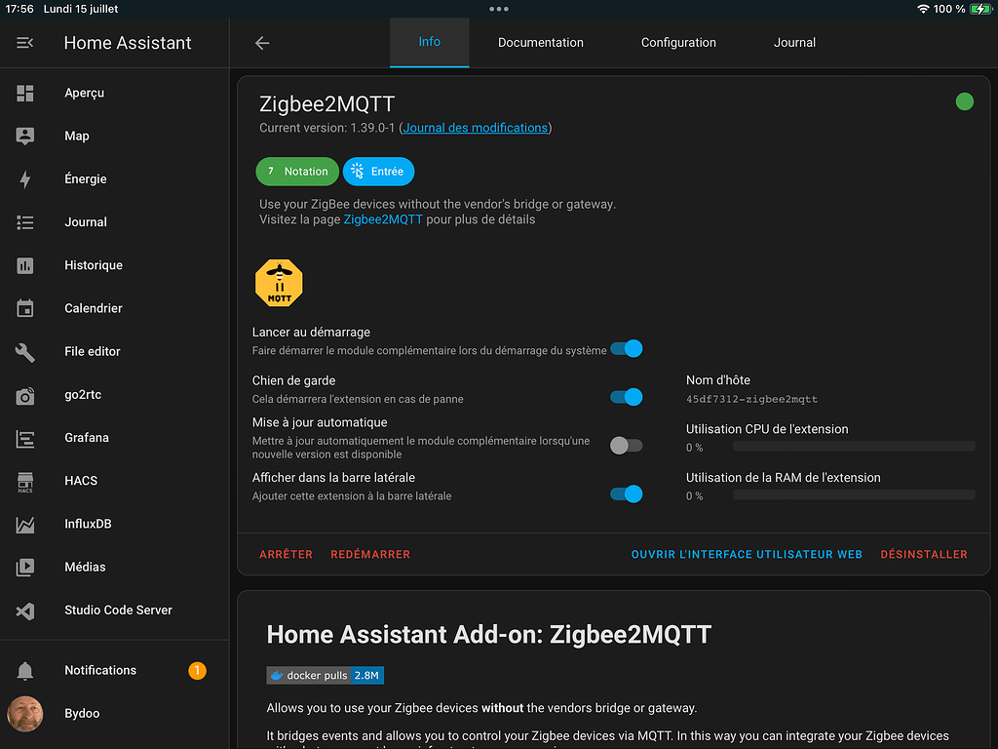
Task: Switch to the Info tab
Action: [430, 42]
